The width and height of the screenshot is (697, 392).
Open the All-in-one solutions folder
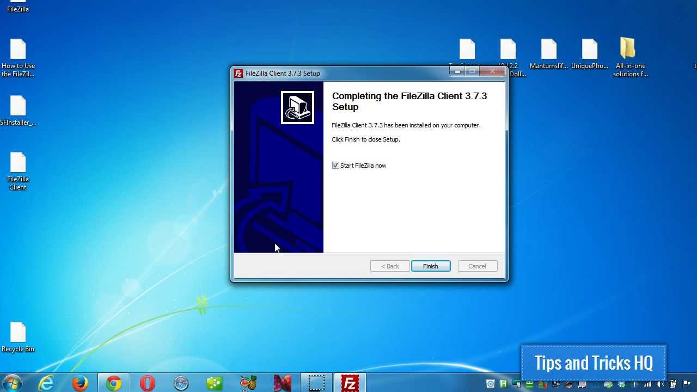pos(631,57)
